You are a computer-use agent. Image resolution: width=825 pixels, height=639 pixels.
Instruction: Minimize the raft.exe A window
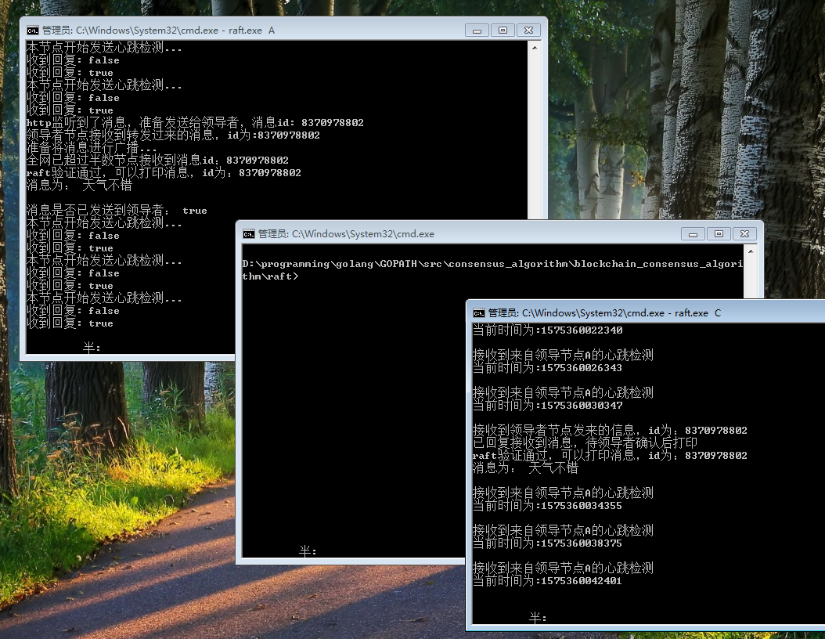click(477, 30)
